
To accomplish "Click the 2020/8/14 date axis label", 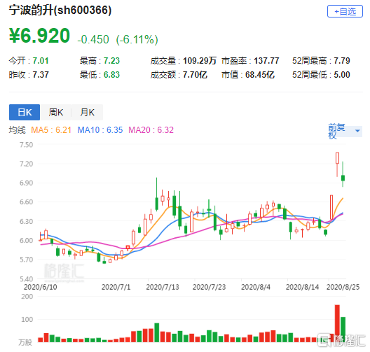I will coord(302,287).
